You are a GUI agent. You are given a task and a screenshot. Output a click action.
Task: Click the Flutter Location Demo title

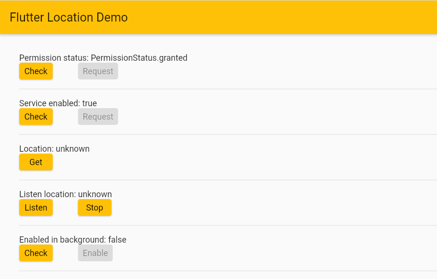pyautogui.click(x=69, y=17)
